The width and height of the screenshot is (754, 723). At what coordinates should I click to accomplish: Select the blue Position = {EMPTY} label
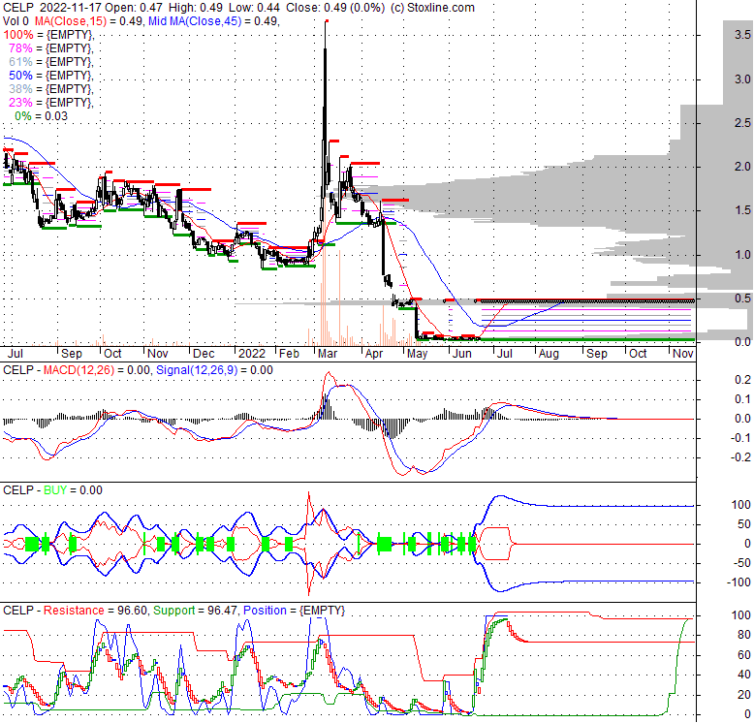tap(294, 610)
